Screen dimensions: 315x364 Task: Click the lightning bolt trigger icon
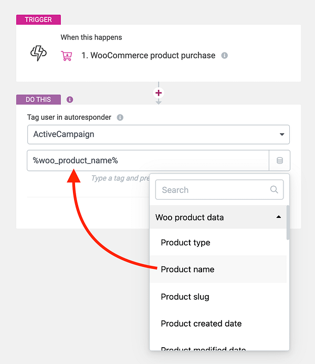(x=38, y=53)
